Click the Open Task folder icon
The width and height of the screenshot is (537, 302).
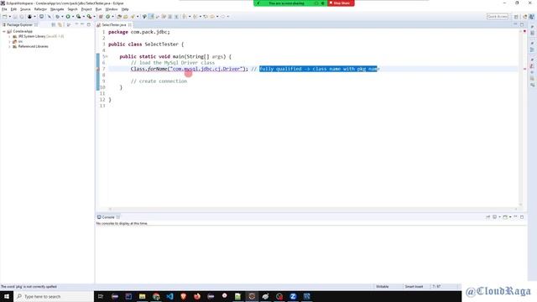pyautogui.click(x=125, y=17)
